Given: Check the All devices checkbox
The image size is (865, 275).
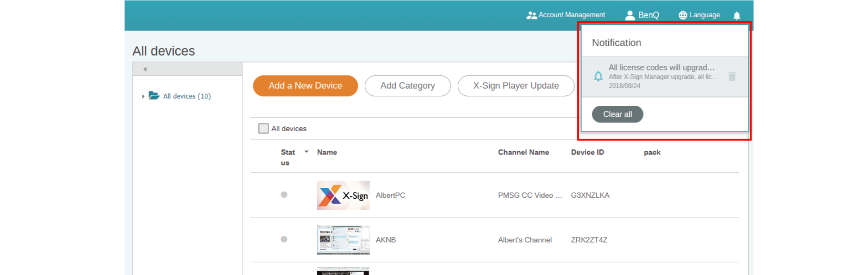Looking at the screenshot, I should 263,128.
